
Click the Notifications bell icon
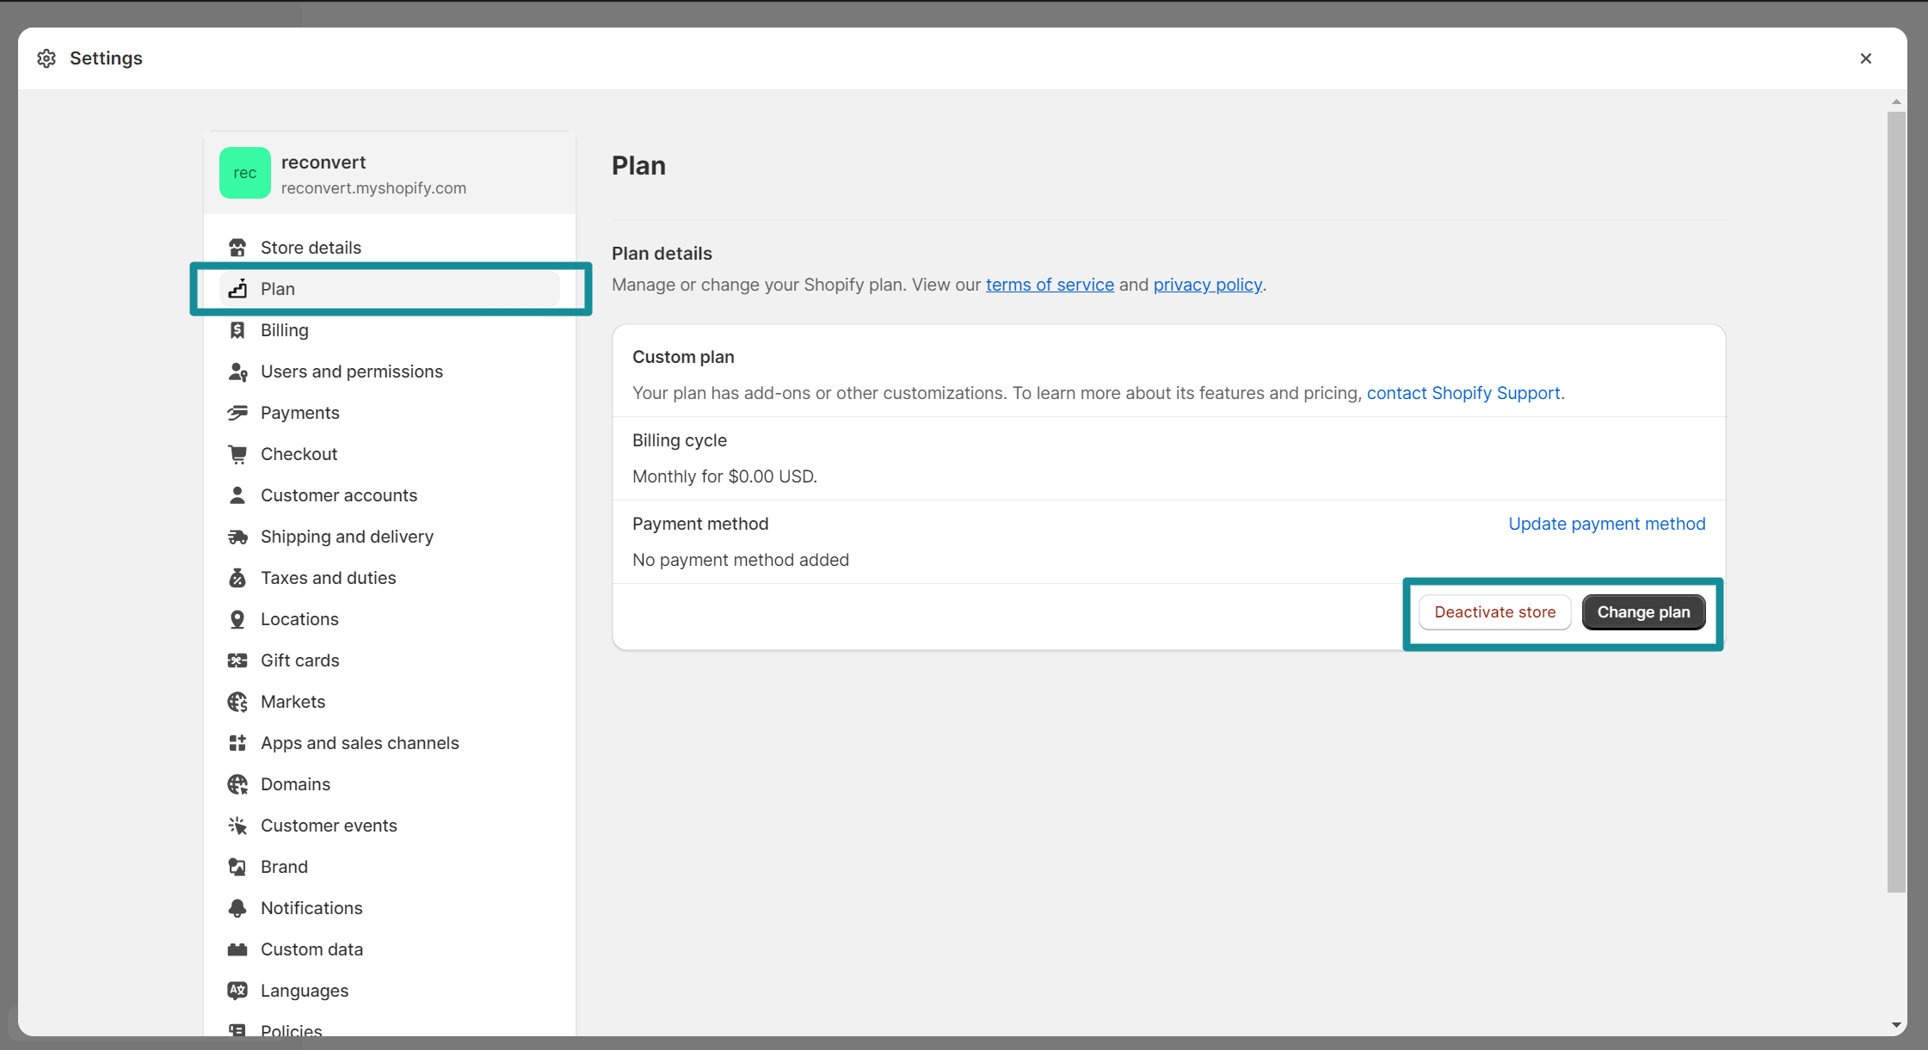pos(237,907)
